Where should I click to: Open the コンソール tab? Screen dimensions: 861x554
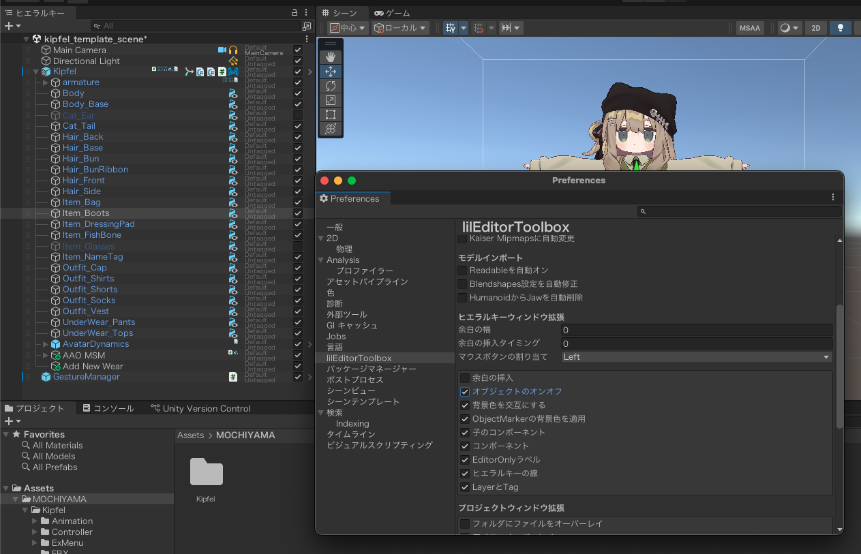coord(109,408)
